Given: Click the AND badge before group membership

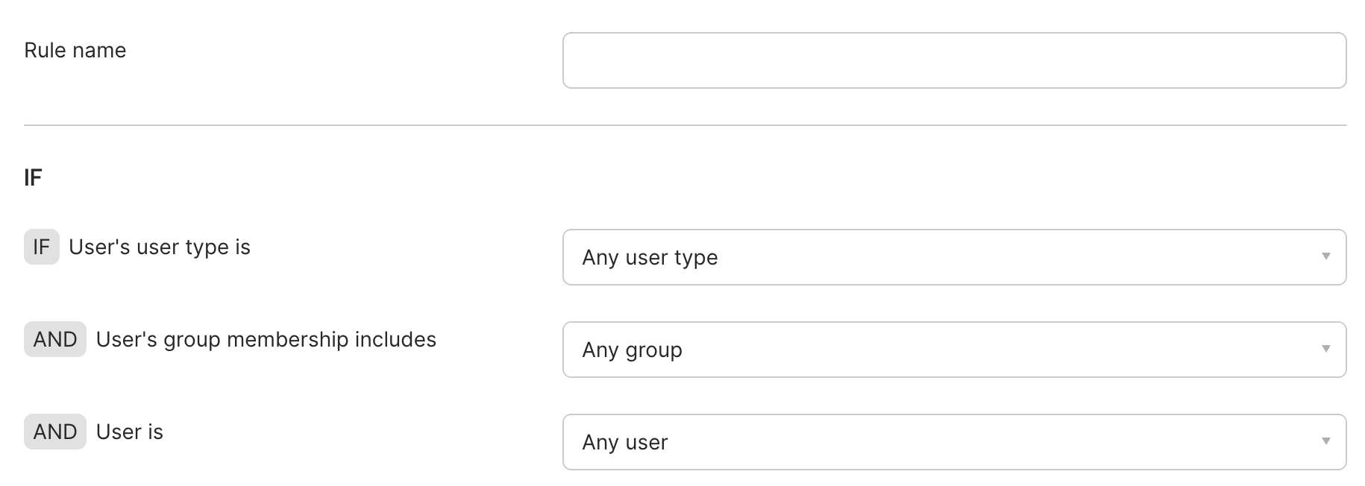Looking at the screenshot, I should [55, 340].
